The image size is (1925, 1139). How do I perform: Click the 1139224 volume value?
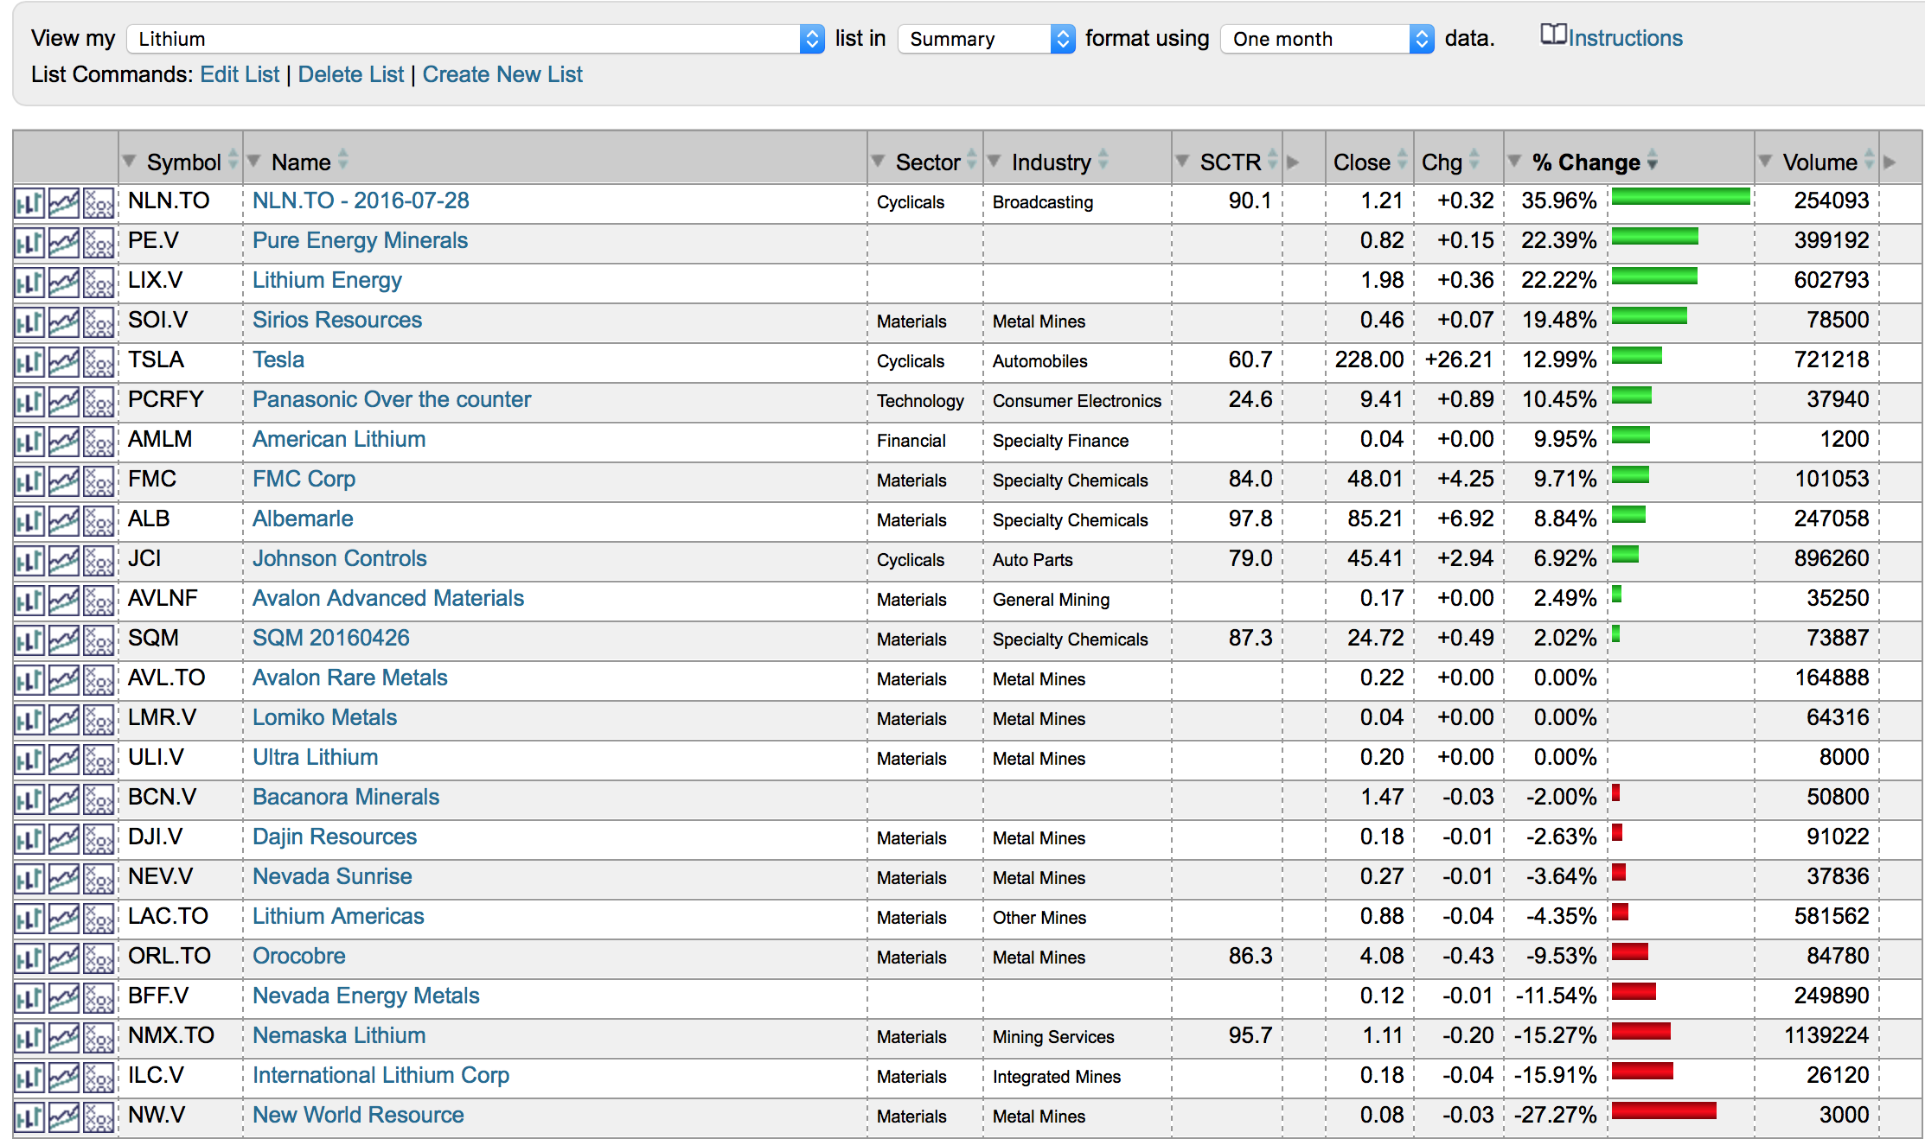[1826, 1035]
